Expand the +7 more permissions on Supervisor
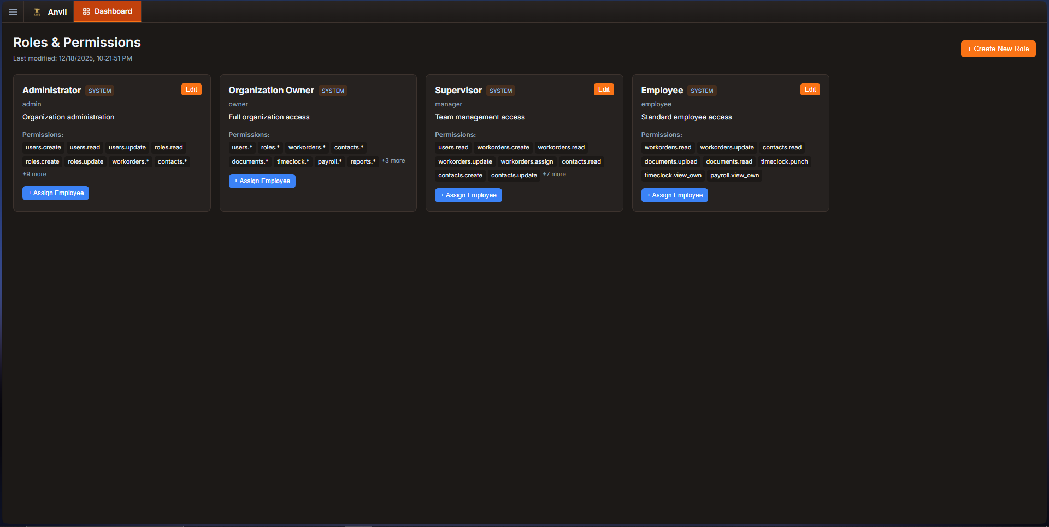The height and width of the screenshot is (527, 1049). (x=554, y=174)
